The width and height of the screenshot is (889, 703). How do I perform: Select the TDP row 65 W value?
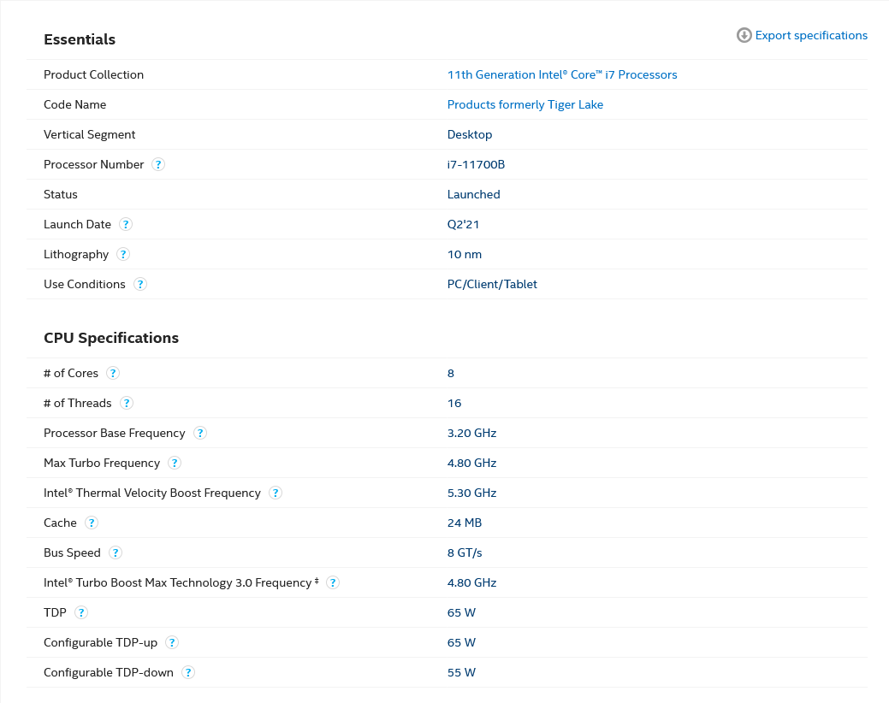[x=461, y=613]
